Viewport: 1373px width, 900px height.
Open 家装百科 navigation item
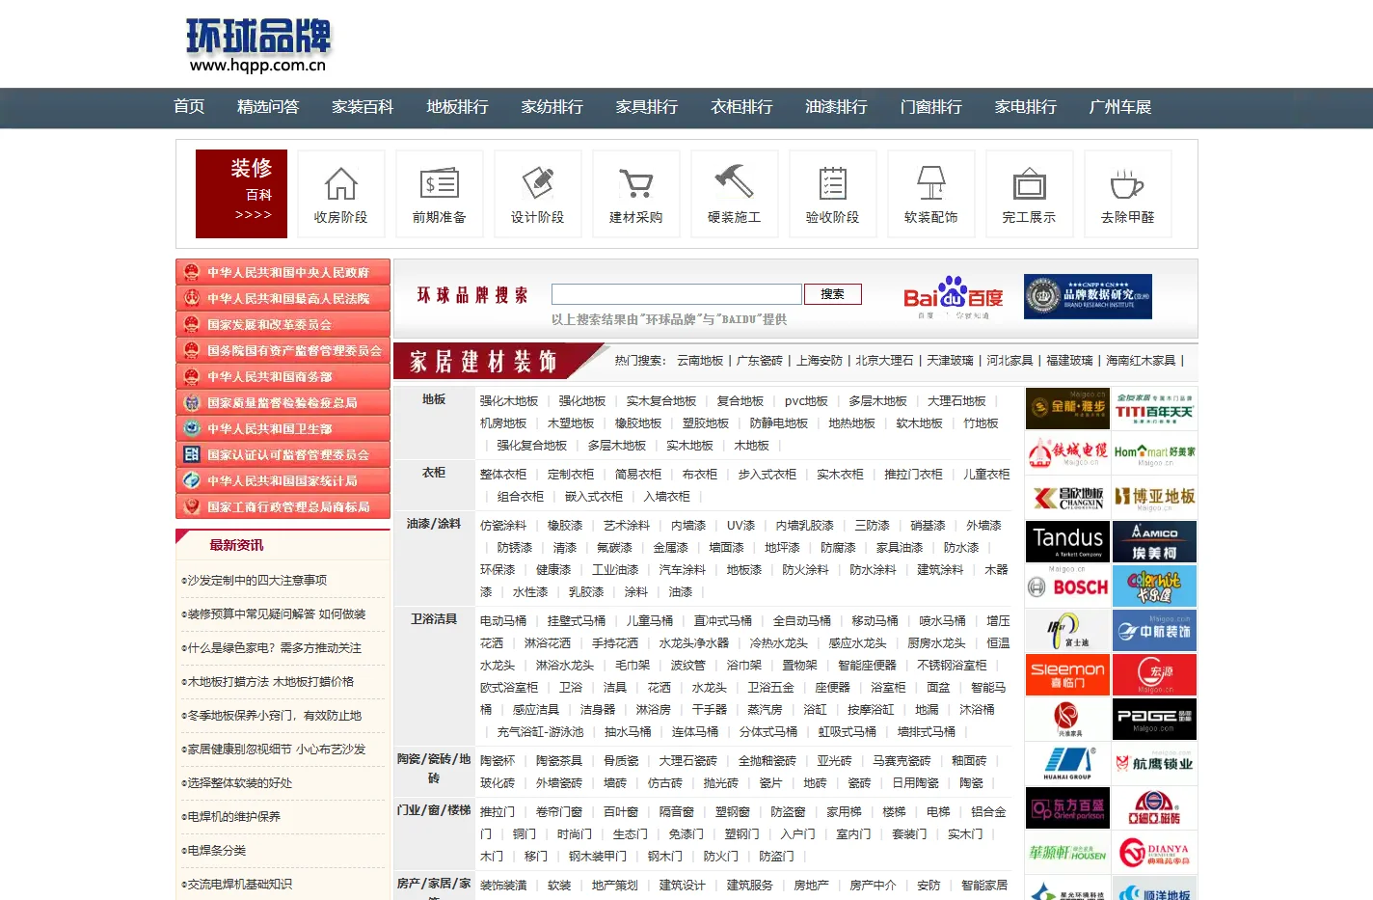coord(363,107)
